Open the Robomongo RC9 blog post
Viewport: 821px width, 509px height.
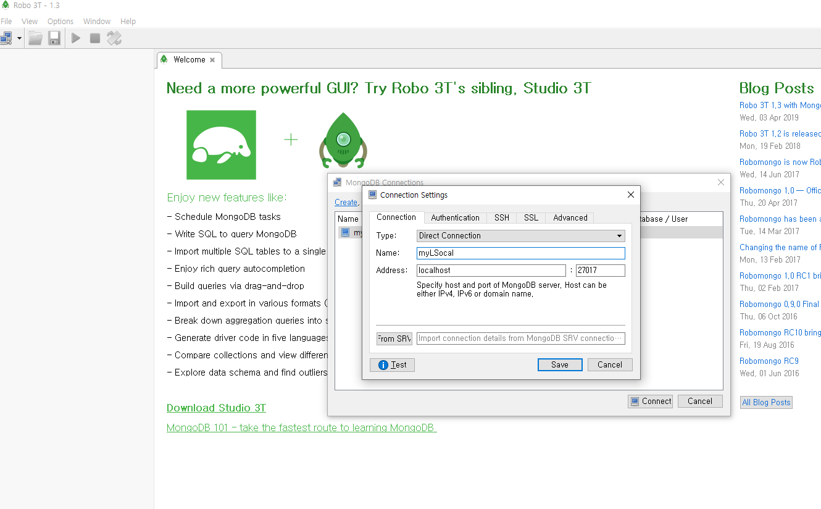tap(769, 361)
